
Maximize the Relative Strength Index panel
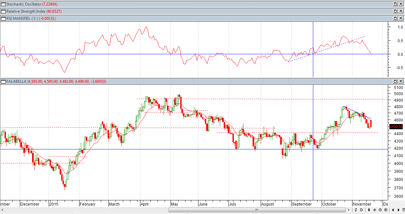pyautogui.click(x=395, y=11)
